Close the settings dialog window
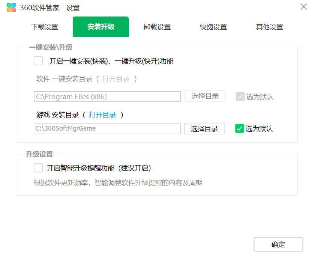This screenshot has height=259, width=315. click(x=303, y=7)
